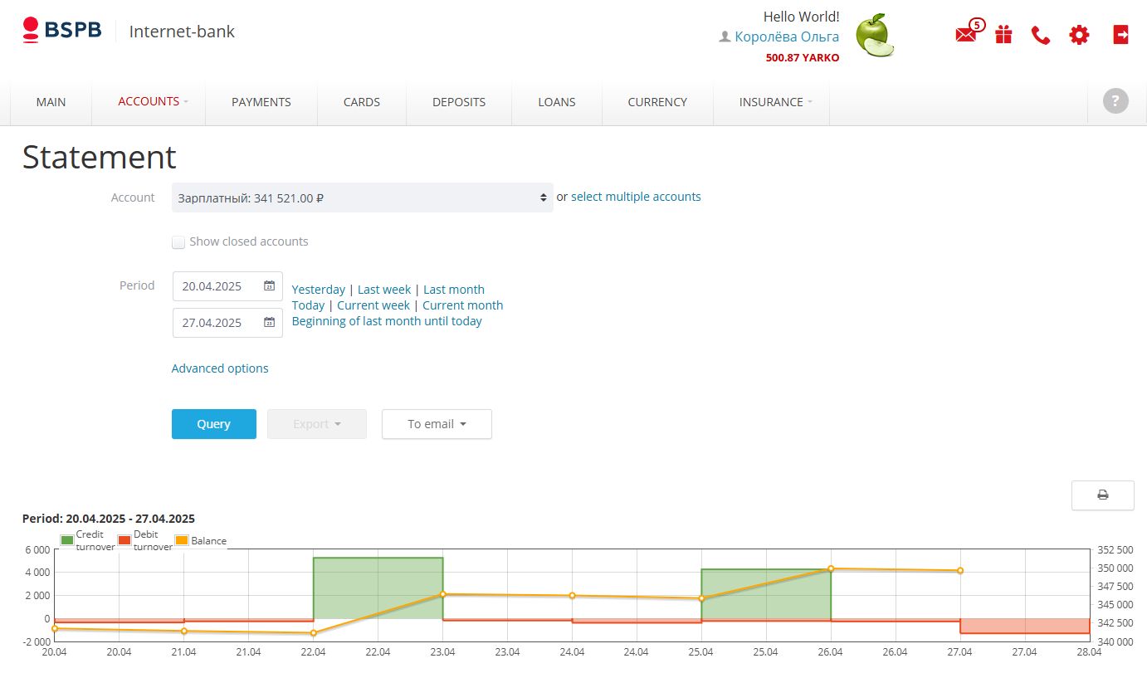Click the red phone contact icon

[1041, 35]
